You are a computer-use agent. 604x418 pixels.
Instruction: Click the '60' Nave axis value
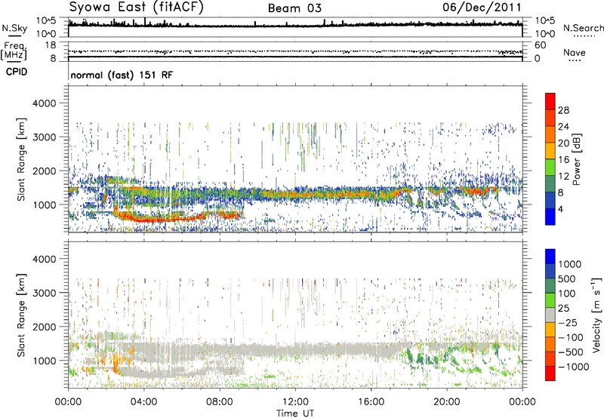pyautogui.click(x=540, y=45)
